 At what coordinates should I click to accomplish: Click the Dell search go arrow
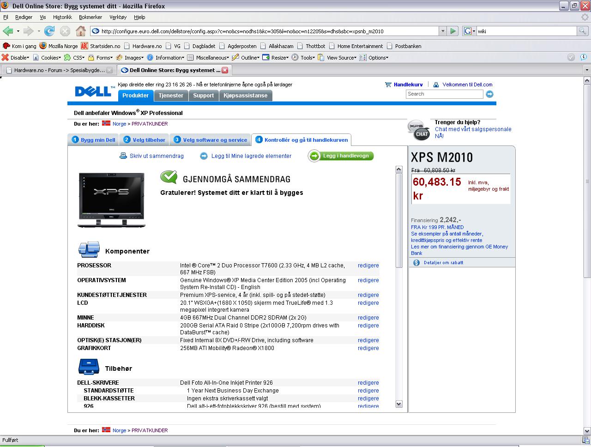(x=489, y=94)
